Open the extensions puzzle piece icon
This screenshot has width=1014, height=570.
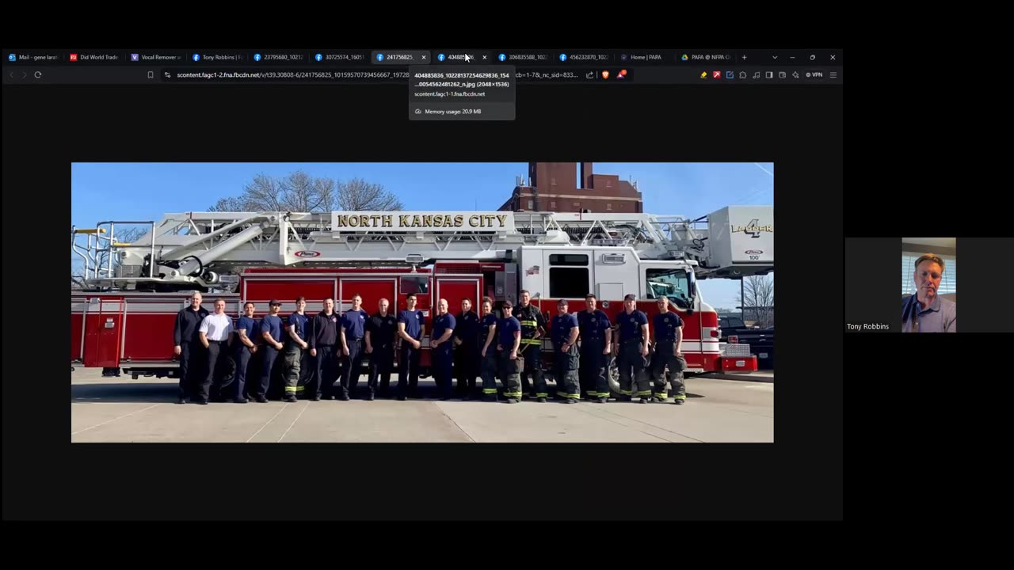(x=742, y=74)
